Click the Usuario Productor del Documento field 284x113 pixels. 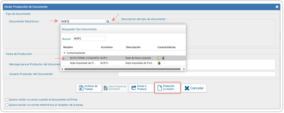pyautogui.click(x=197, y=74)
